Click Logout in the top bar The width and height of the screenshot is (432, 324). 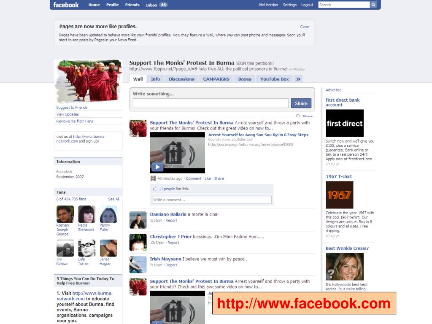[307, 5]
